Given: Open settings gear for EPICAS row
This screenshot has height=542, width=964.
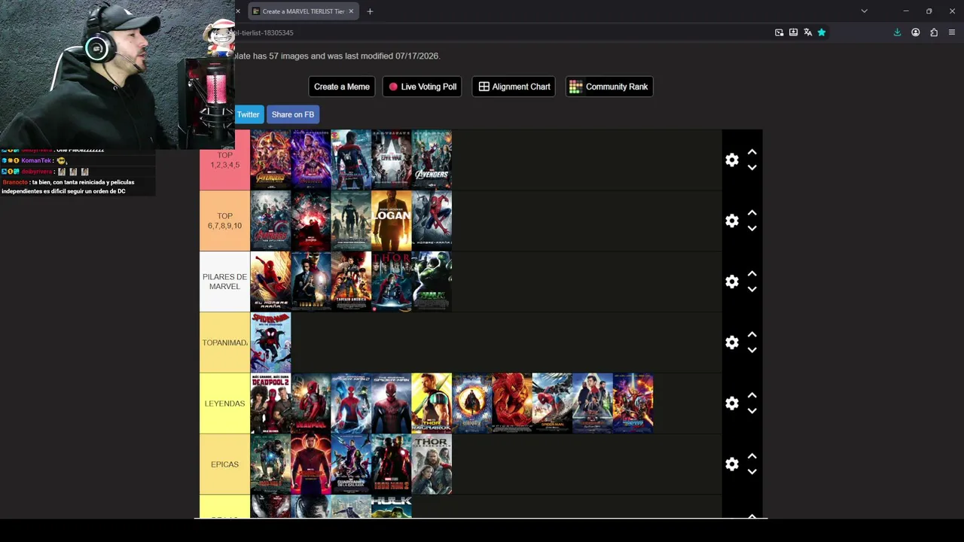Looking at the screenshot, I should (x=731, y=464).
